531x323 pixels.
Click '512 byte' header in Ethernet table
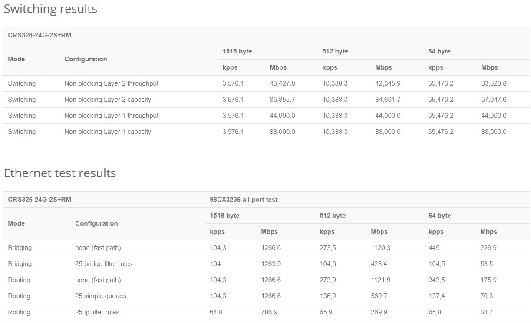(333, 216)
